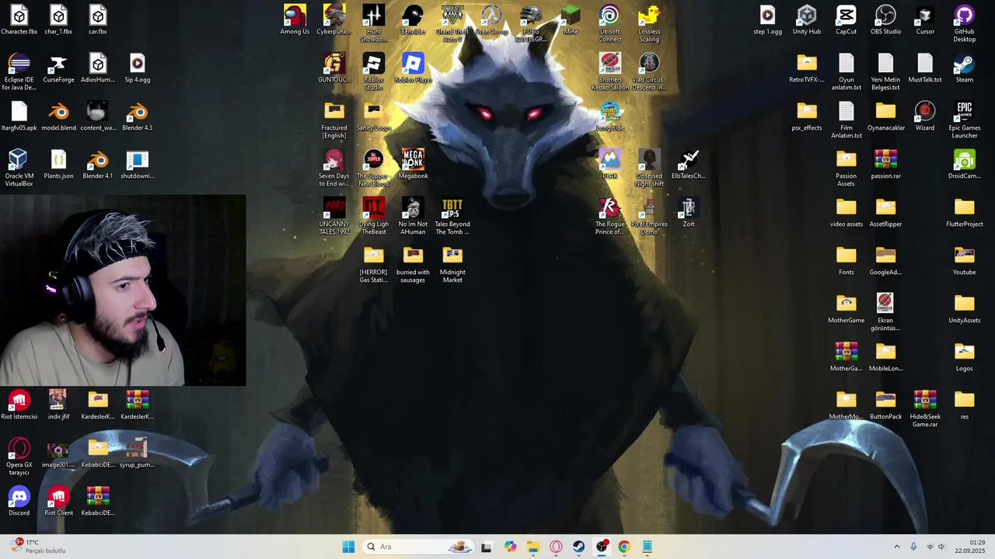Select the Obsessed Night shift icon
Viewport: 995px width, 559px height.
click(x=649, y=168)
